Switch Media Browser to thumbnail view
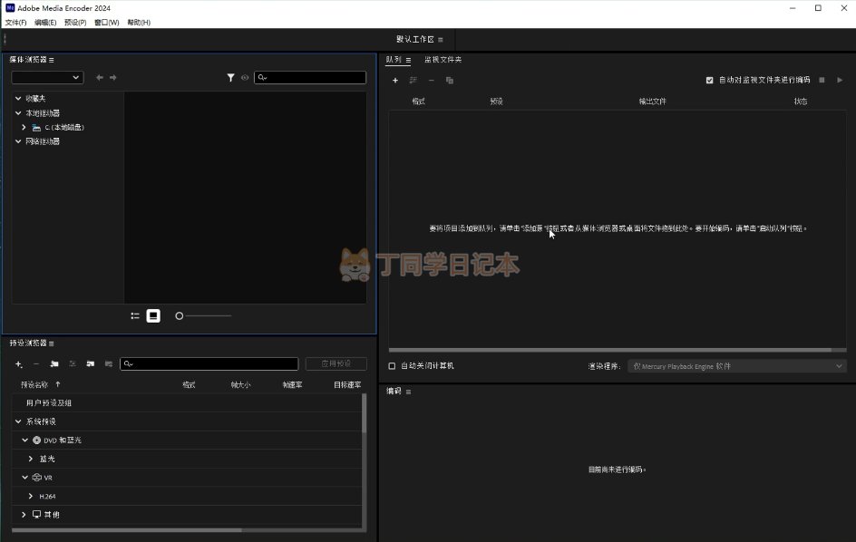Viewport: 856px width, 542px height. (x=153, y=315)
